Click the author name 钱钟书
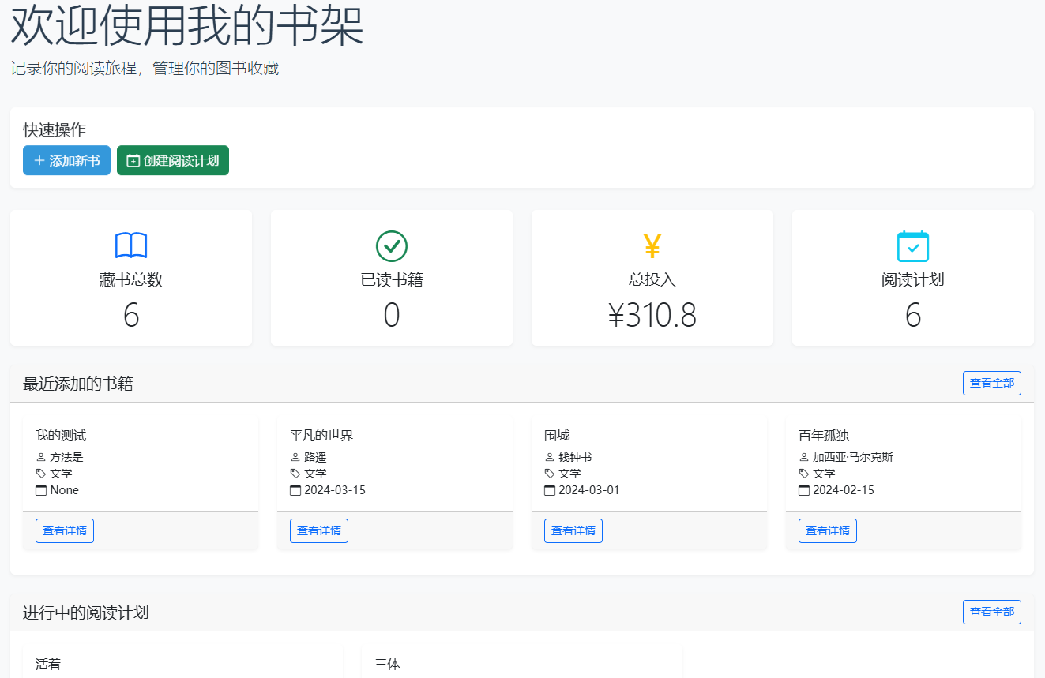The image size is (1045, 678). 575,457
